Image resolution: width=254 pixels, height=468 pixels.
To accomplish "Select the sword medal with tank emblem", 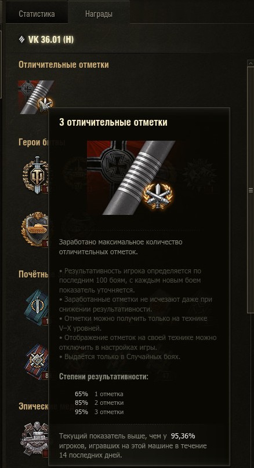I will pyautogui.click(x=36, y=175).
